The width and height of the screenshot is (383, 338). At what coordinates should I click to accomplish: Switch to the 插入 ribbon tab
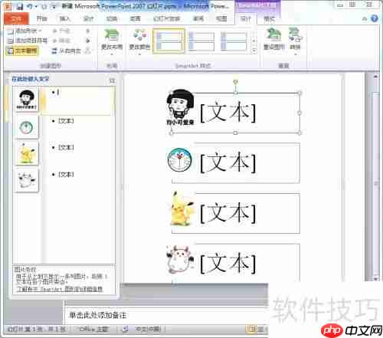tap(65, 18)
